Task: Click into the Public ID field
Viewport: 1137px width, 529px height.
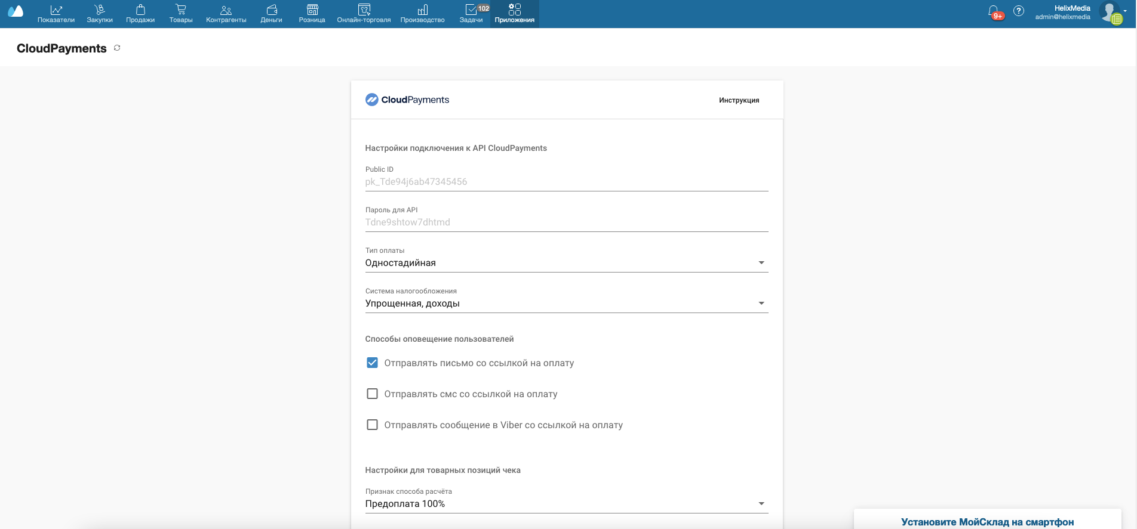Action: tap(566, 182)
